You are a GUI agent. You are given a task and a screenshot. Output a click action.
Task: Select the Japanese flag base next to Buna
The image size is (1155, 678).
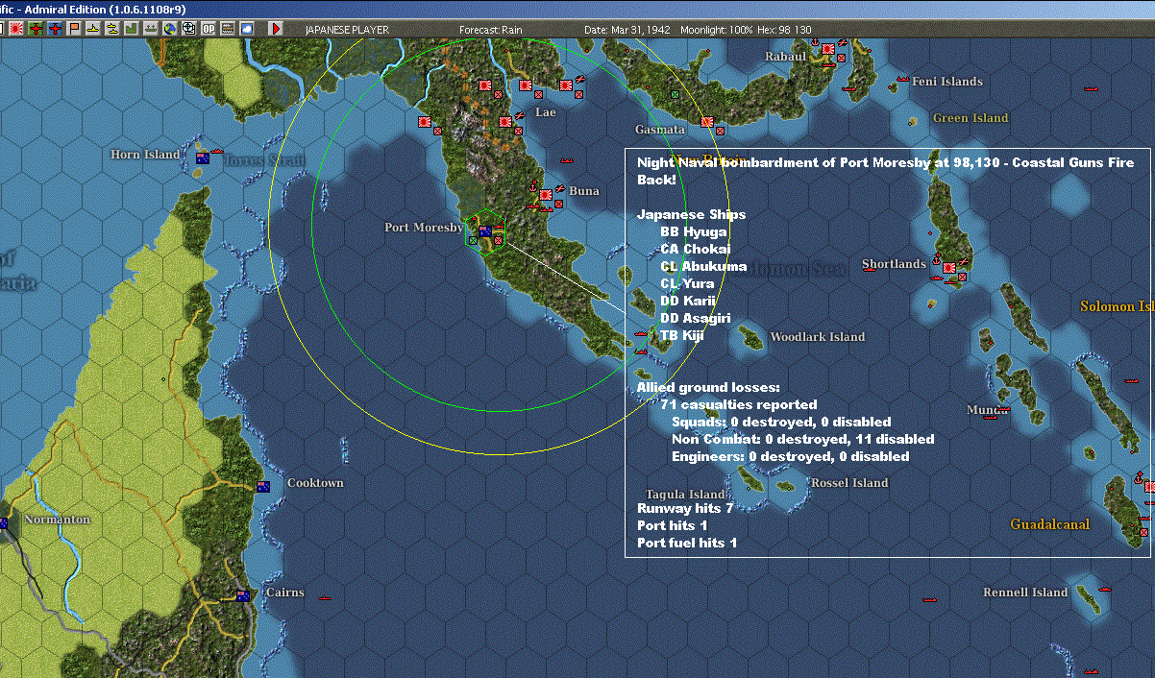tap(546, 195)
